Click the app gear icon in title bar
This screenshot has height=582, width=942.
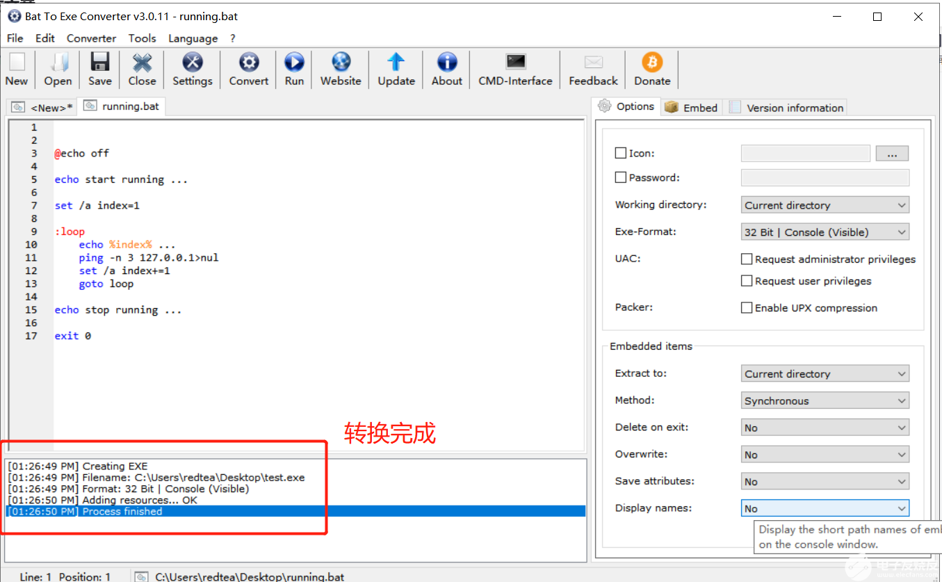[14, 16]
